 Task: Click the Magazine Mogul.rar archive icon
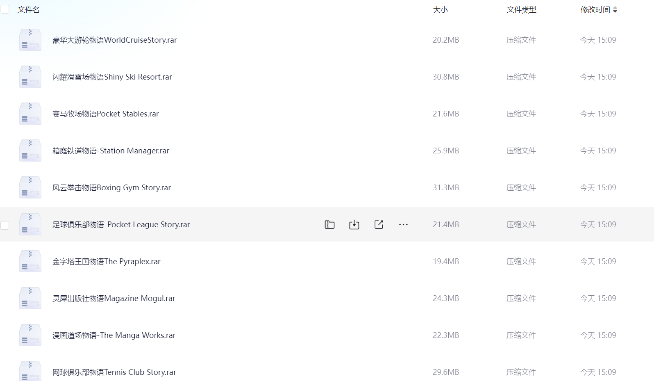(30, 298)
